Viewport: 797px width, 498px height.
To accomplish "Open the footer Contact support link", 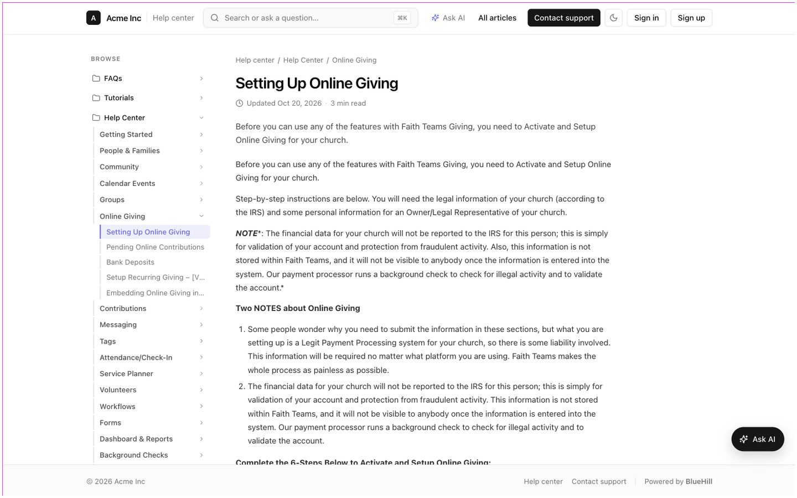I will [x=599, y=482].
